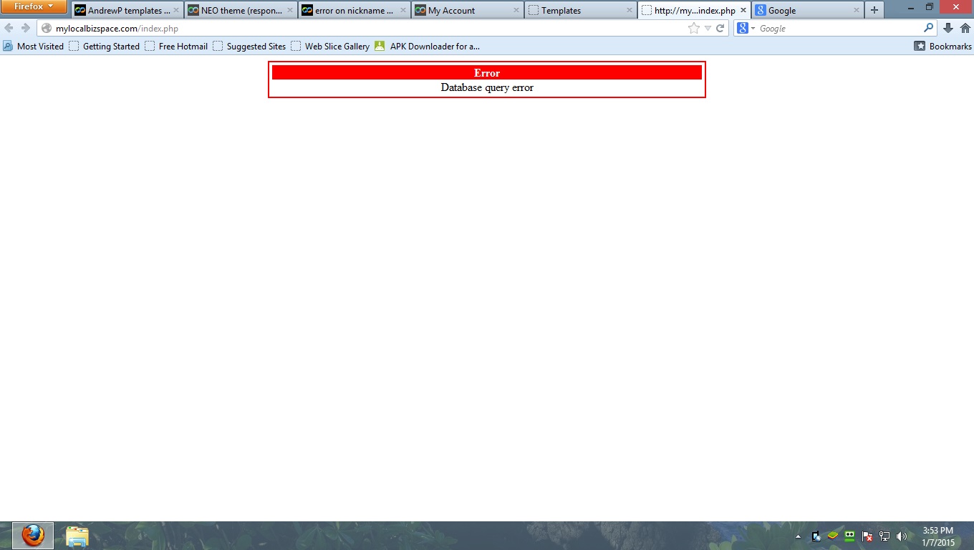The height and width of the screenshot is (550, 974).
Task: Open the Free Hotmail bookmark
Action: click(x=176, y=47)
